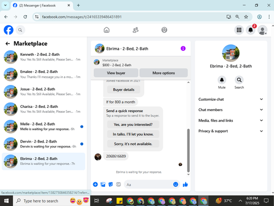Attach a photo or file icon
The height and width of the screenshot is (206, 274).
(103, 185)
